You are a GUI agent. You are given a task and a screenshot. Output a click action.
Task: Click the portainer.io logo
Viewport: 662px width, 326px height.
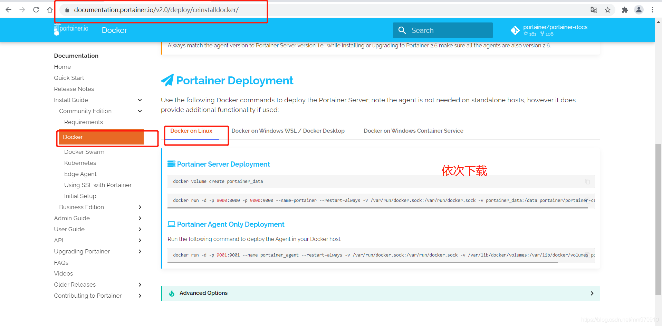tap(71, 29)
